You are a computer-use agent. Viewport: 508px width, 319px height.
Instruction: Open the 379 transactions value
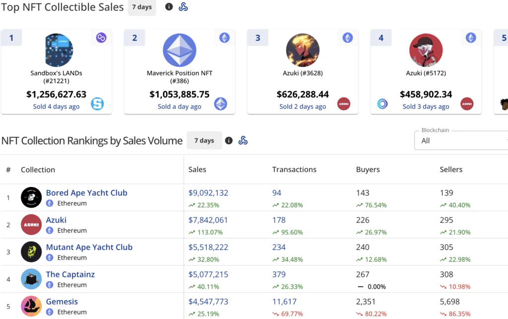tap(279, 275)
